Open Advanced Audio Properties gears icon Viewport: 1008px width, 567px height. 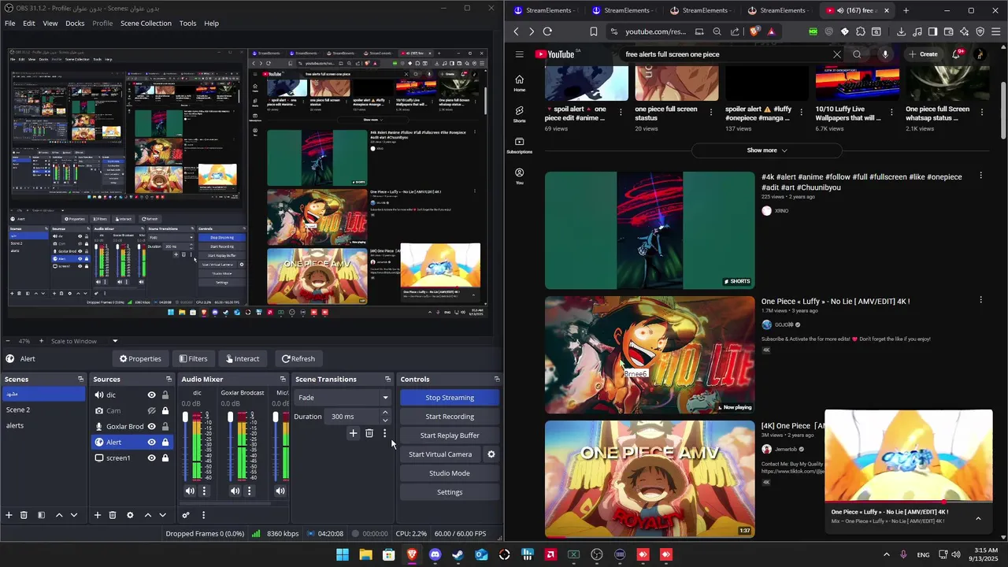pos(186,515)
